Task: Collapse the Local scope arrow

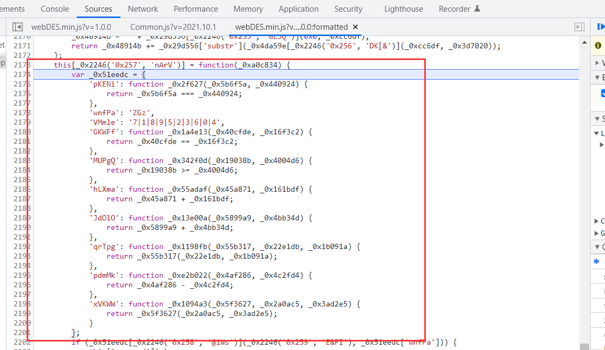Action: coord(596,133)
